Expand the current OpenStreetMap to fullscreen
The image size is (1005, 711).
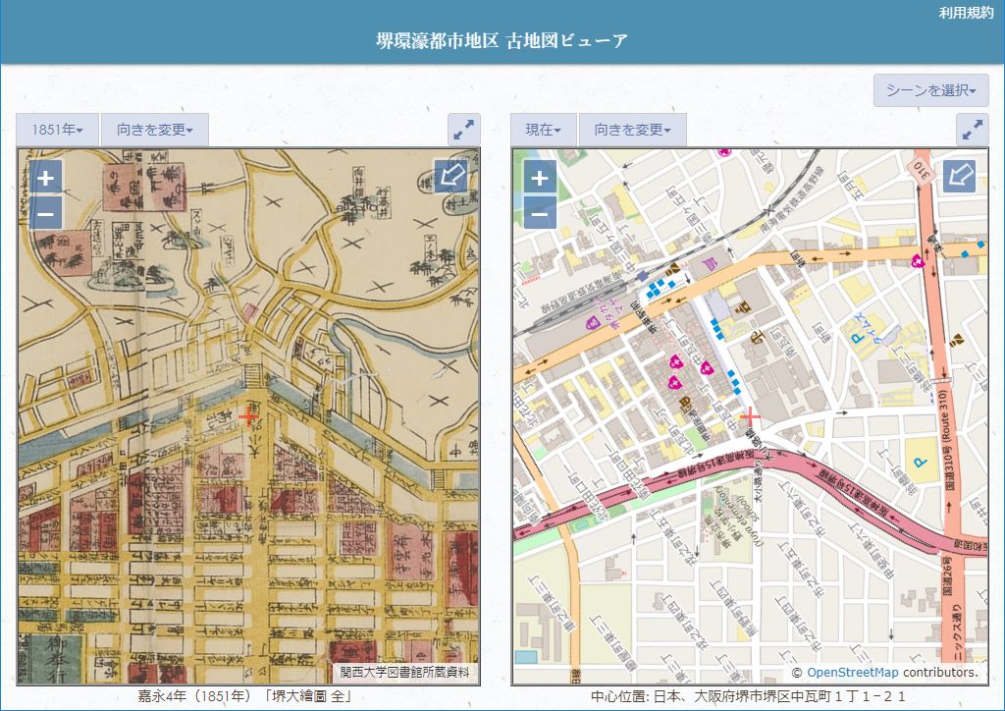[x=973, y=130]
